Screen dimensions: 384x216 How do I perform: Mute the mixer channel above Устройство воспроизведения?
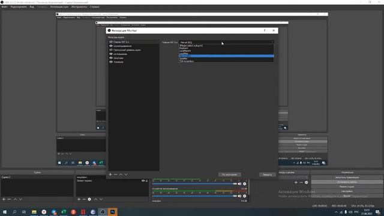click(239, 184)
